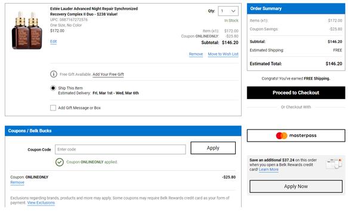The width and height of the screenshot is (348, 218).
Task: Open the Estée Lauder product thumbnail
Action: tap(27, 30)
